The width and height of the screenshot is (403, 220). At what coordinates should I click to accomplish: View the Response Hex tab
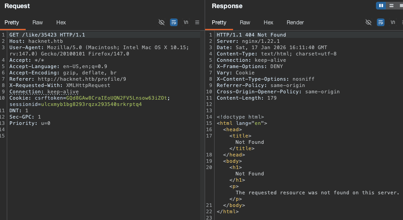pyautogui.click(x=268, y=23)
